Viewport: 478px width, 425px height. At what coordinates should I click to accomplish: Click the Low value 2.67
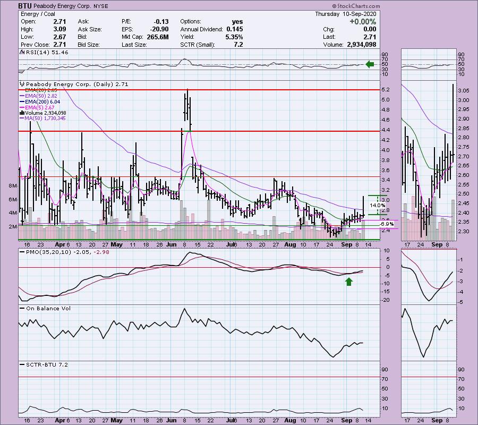click(59, 37)
